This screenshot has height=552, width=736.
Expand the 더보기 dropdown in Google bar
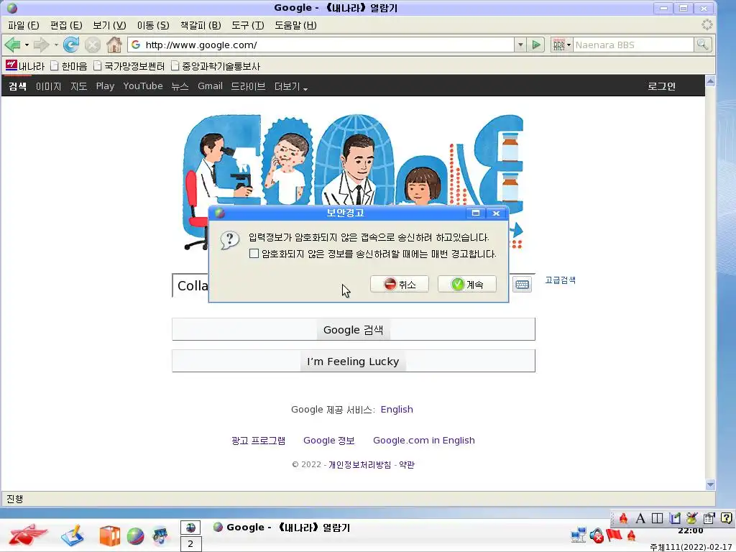(x=291, y=86)
